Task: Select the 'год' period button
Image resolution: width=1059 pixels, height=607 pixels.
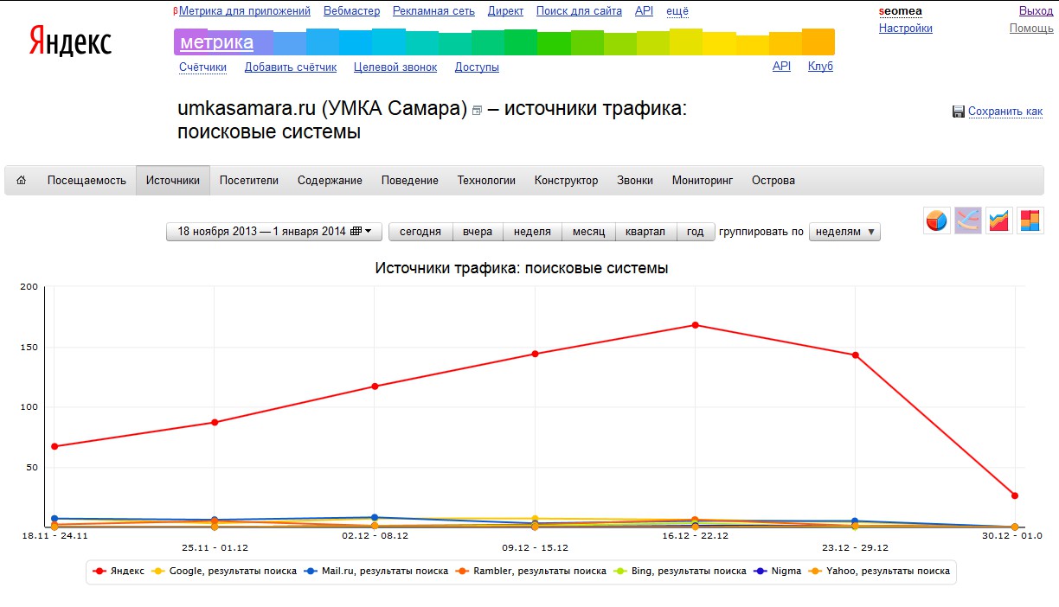Action: (696, 232)
